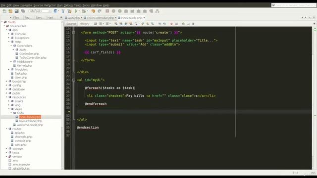The image size is (317, 178).
Task: Switch to the web.php editor tab
Action: [x=74, y=18]
